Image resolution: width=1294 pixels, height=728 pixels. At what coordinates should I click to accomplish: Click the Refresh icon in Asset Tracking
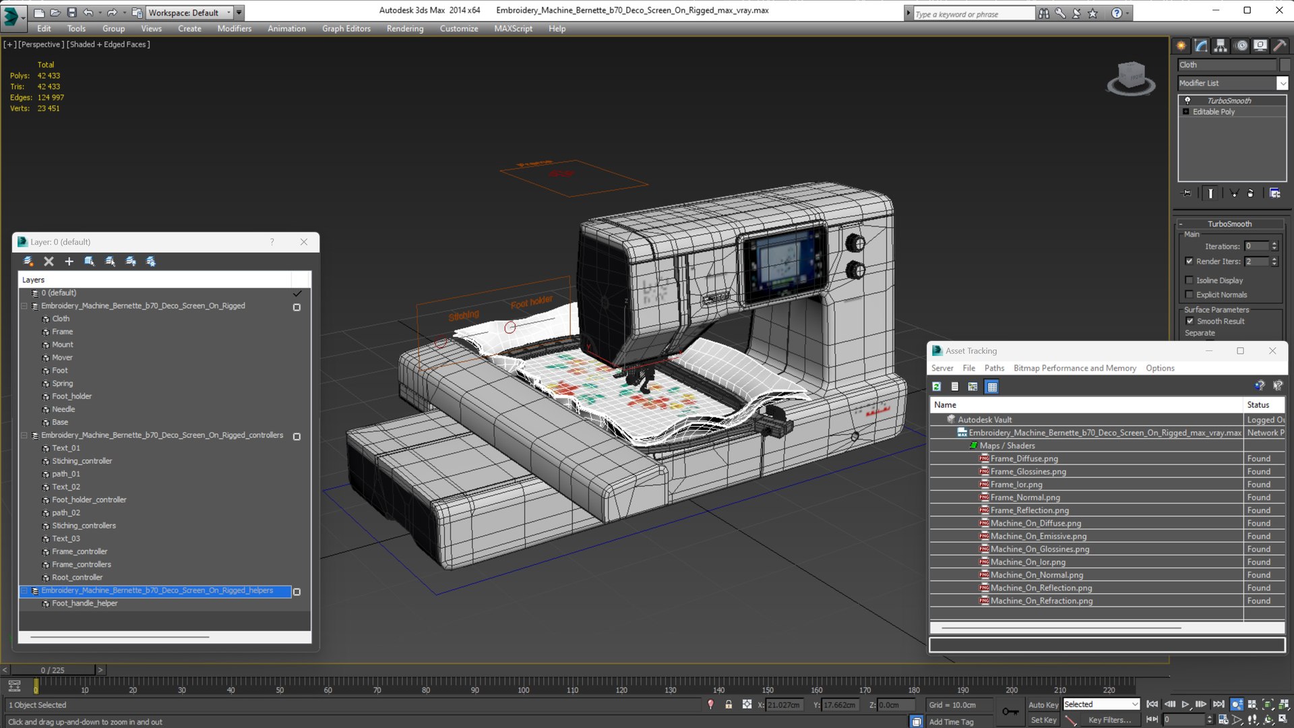936,387
